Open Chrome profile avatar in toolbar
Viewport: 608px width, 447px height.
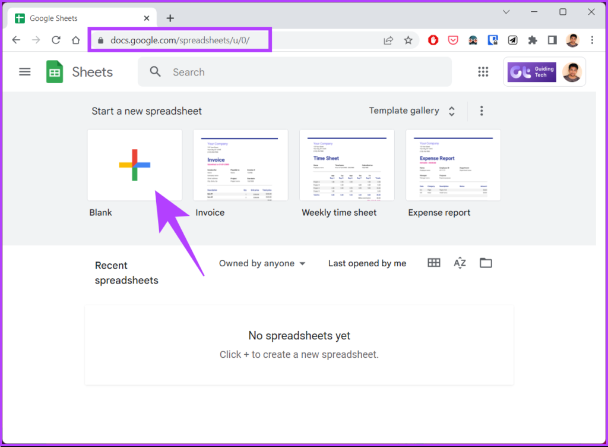click(572, 40)
